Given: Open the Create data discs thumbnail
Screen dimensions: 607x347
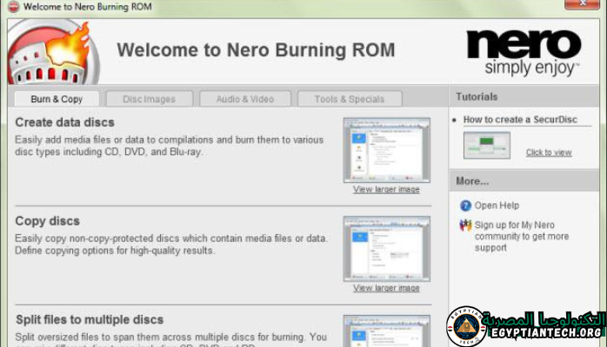Looking at the screenshot, I should [x=386, y=150].
